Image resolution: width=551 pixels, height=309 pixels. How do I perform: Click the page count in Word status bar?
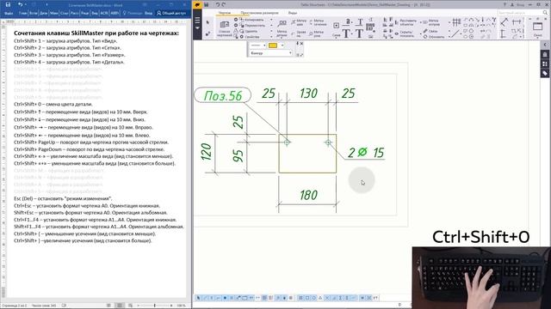(x=15, y=306)
